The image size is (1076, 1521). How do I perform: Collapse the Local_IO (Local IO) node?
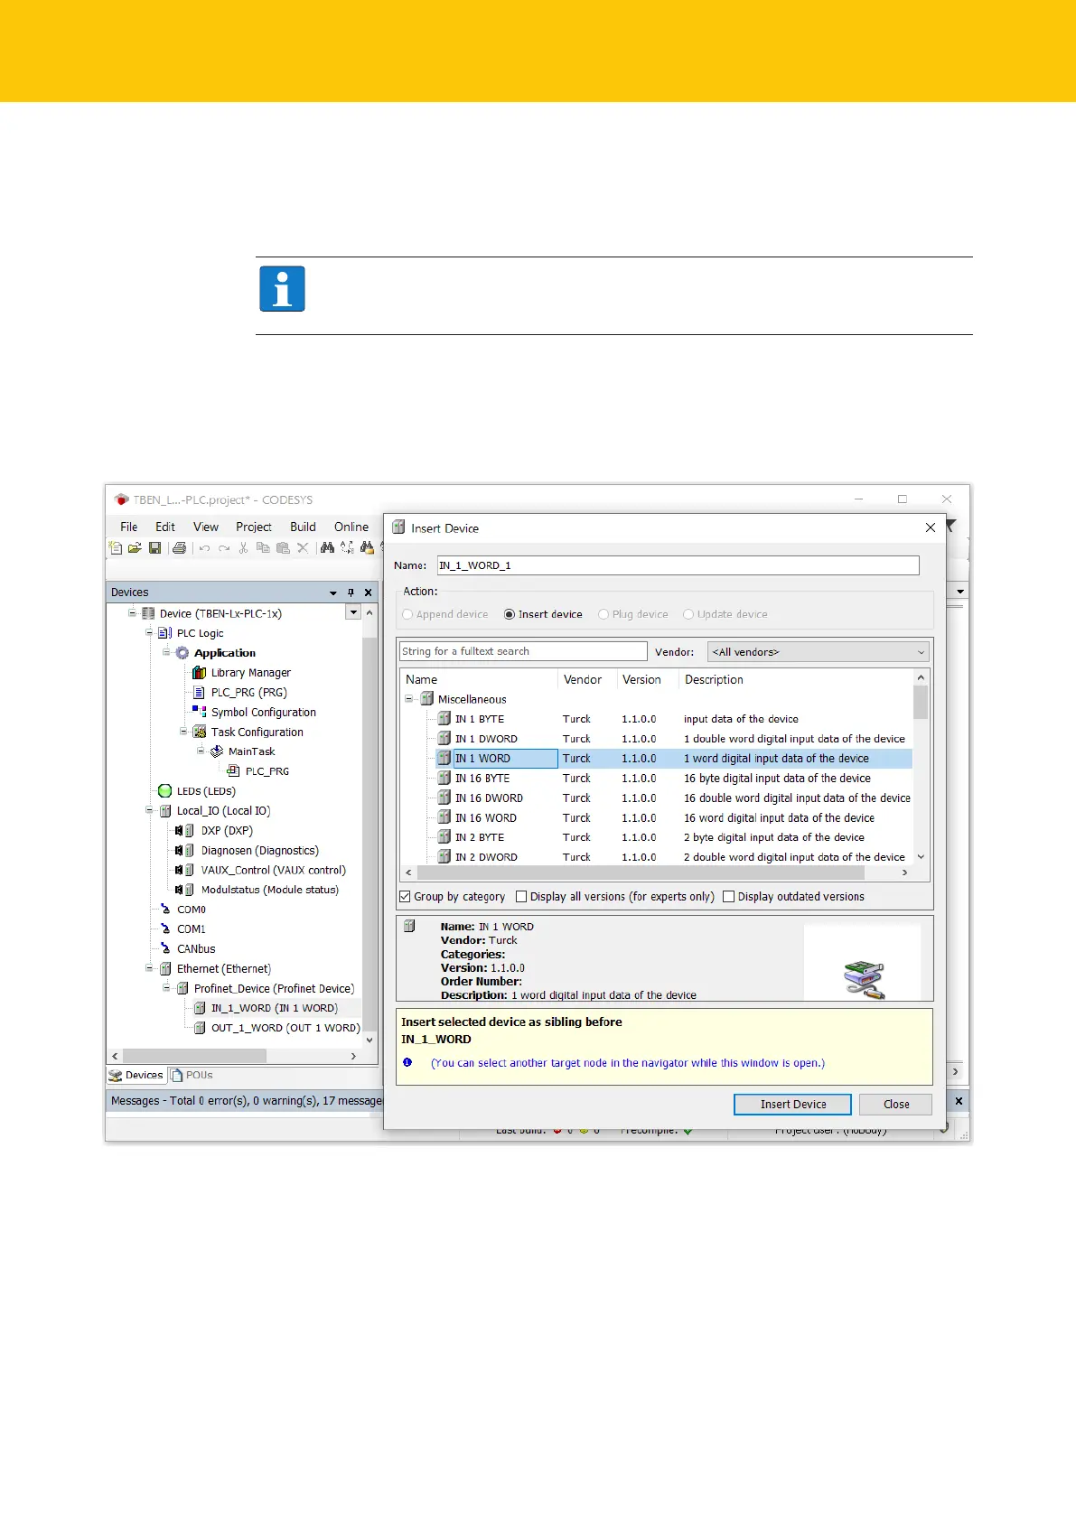click(x=149, y=810)
